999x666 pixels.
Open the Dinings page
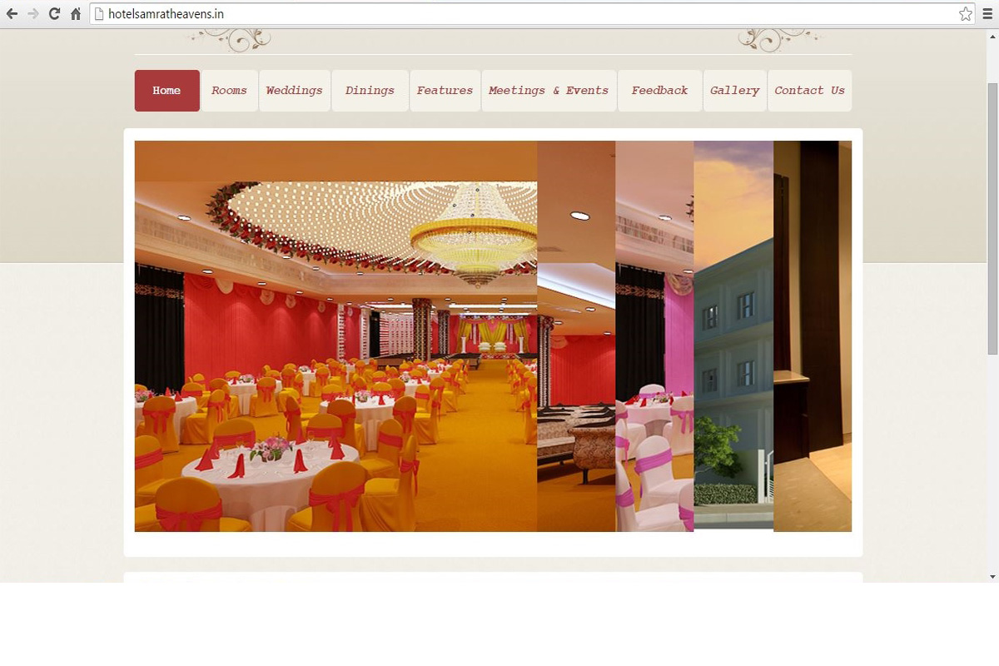[x=370, y=91]
